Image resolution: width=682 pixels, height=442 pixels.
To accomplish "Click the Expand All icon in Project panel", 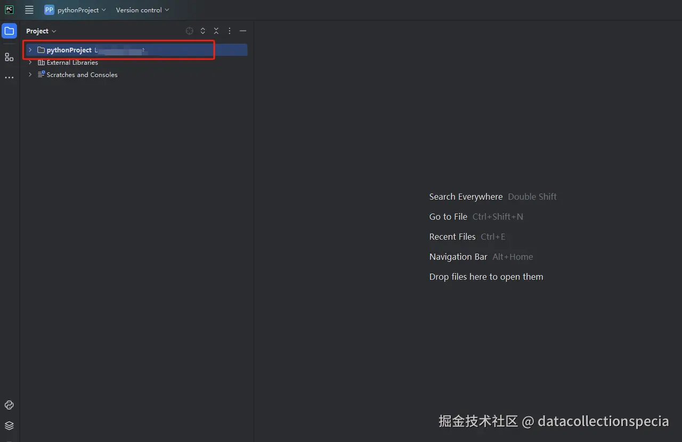I will click(x=203, y=31).
